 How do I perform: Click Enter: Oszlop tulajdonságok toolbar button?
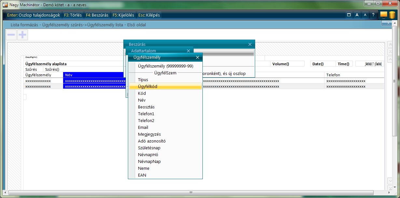coord(34,15)
